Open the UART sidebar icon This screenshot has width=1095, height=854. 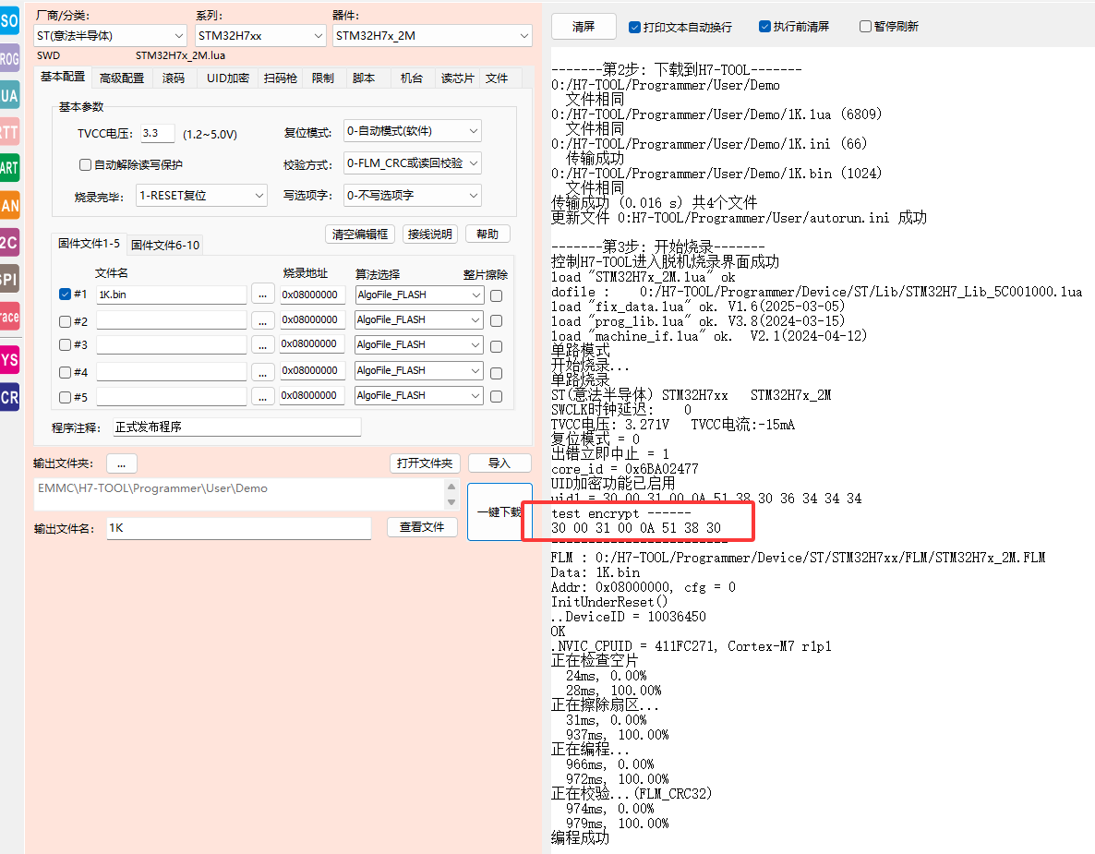point(9,168)
